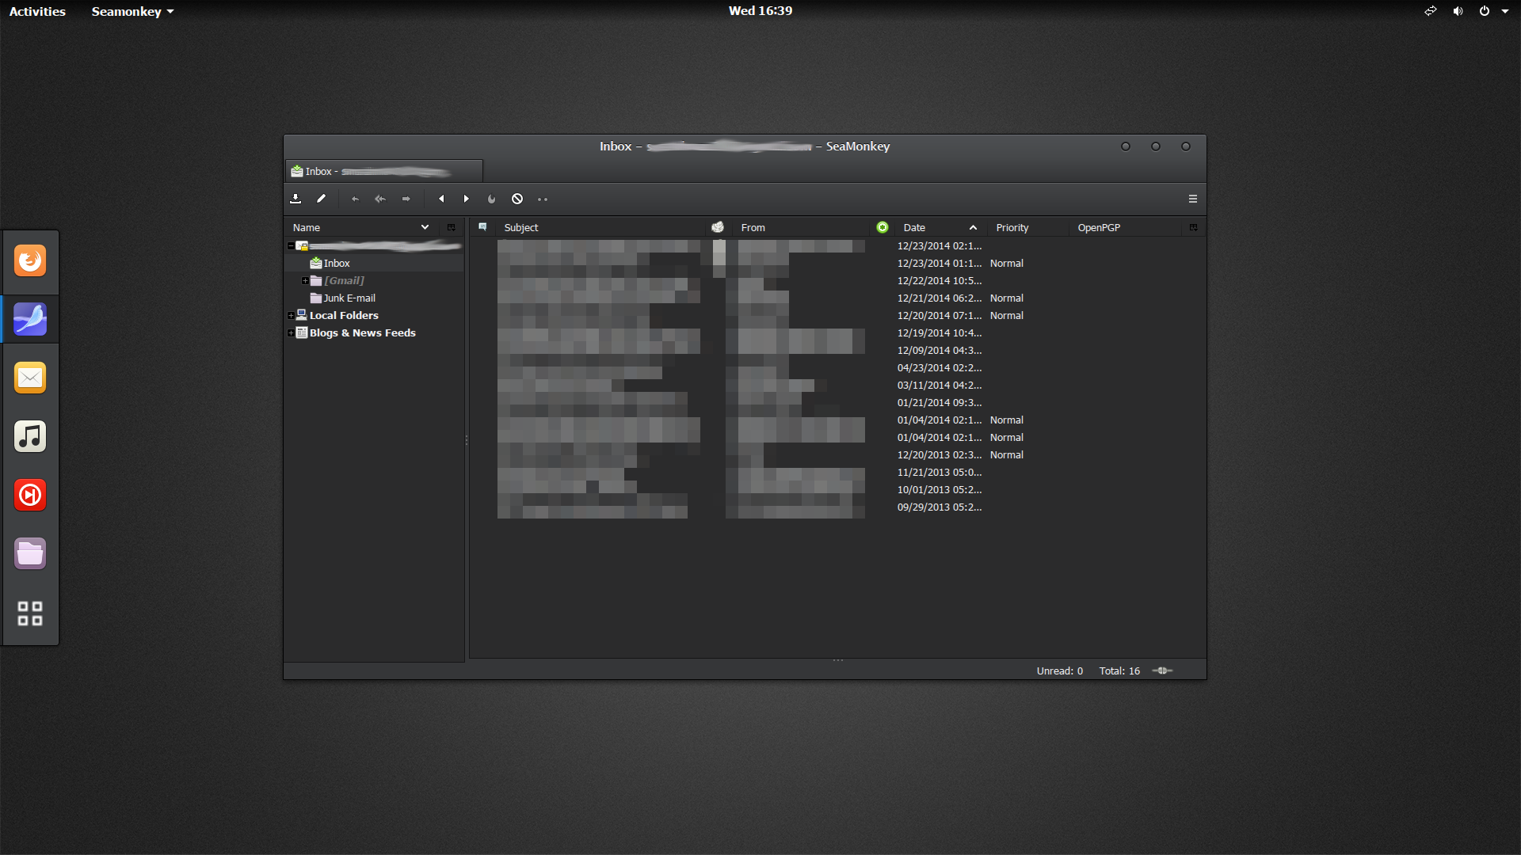This screenshot has width=1521, height=855.
Task: Click the online/offline status icon
Action: 1162,671
